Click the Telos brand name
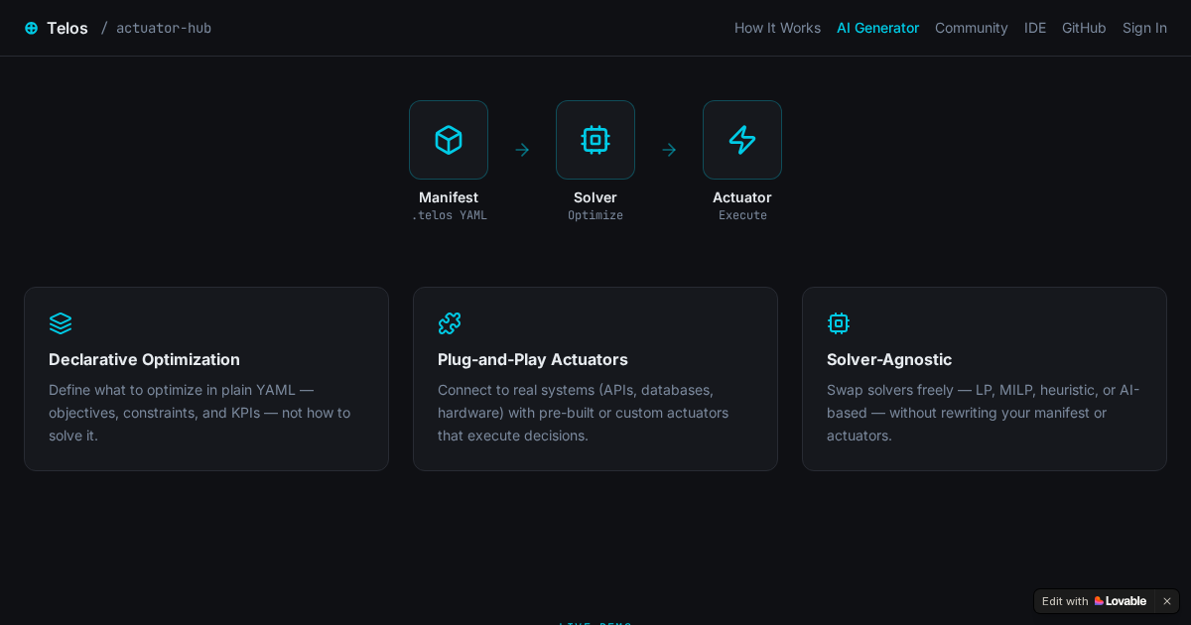The height and width of the screenshot is (625, 1191). 67,28
